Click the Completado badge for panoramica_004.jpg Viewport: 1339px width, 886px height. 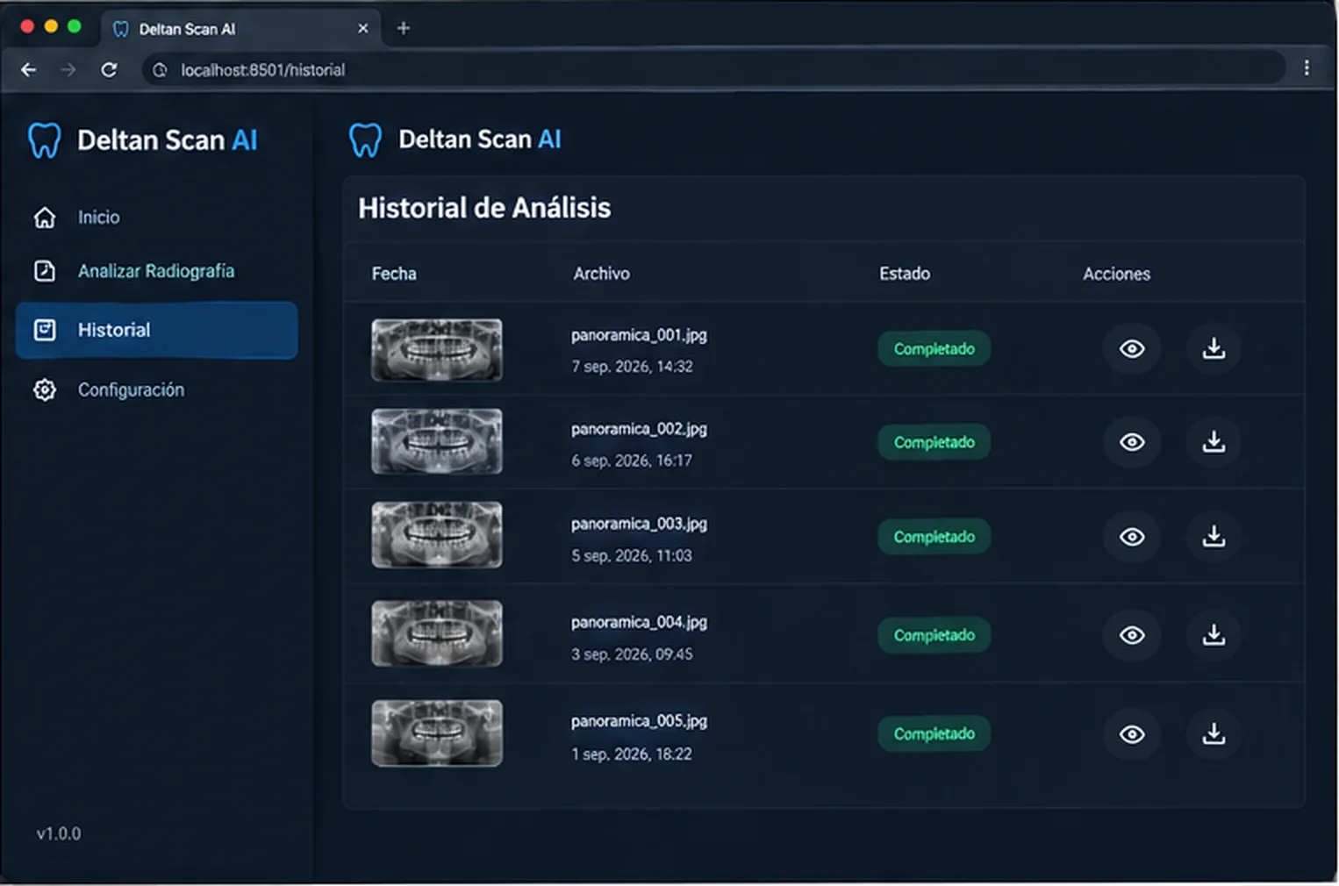[x=934, y=635]
